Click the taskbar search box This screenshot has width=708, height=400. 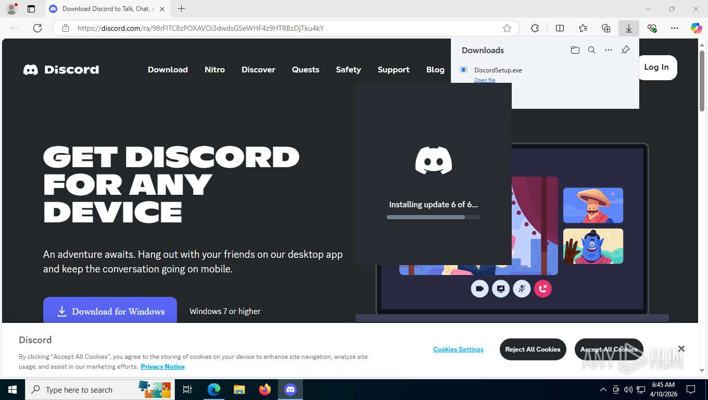point(99,390)
